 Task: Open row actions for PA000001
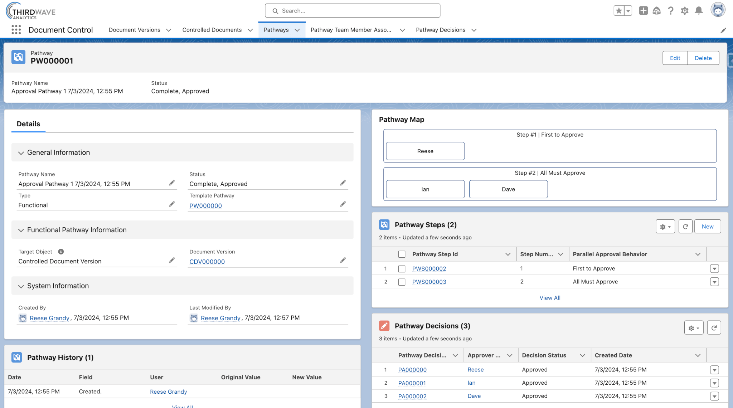(x=714, y=383)
